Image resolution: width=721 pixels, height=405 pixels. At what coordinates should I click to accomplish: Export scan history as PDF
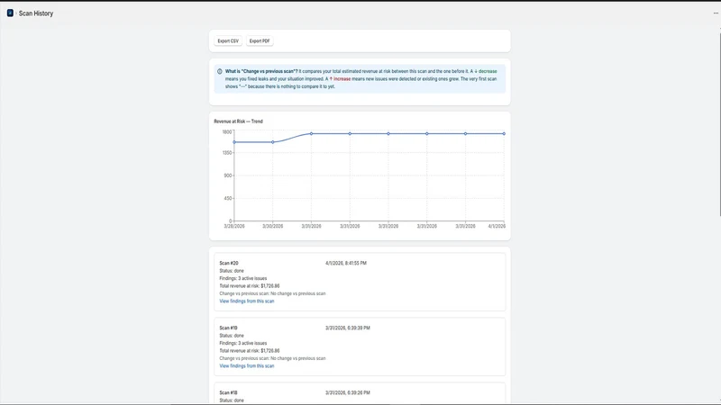[x=260, y=40]
